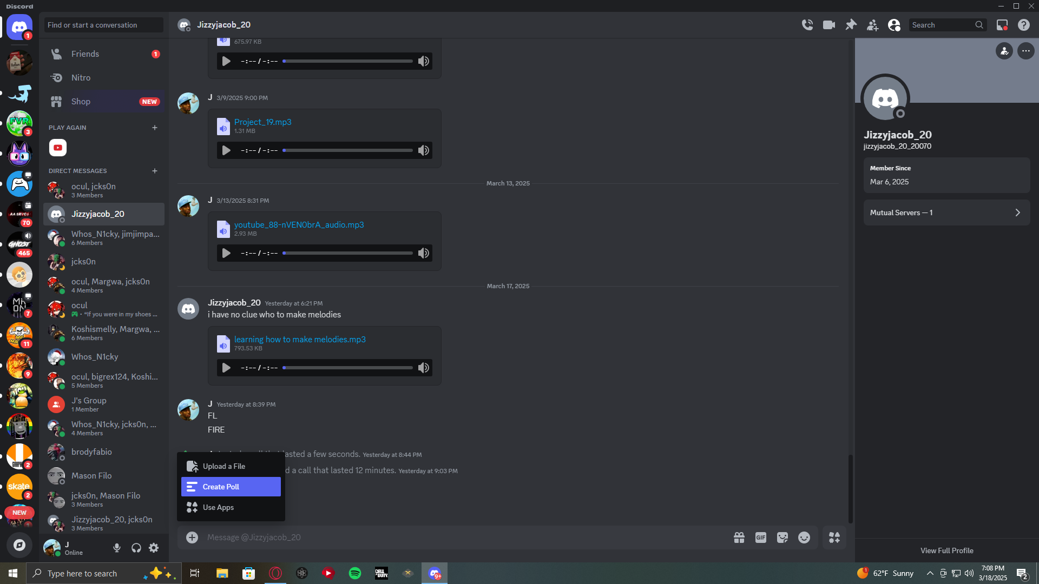Click the friend status button on the profile
Viewport: 1039px width, 584px height.
click(x=1004, y=51)
